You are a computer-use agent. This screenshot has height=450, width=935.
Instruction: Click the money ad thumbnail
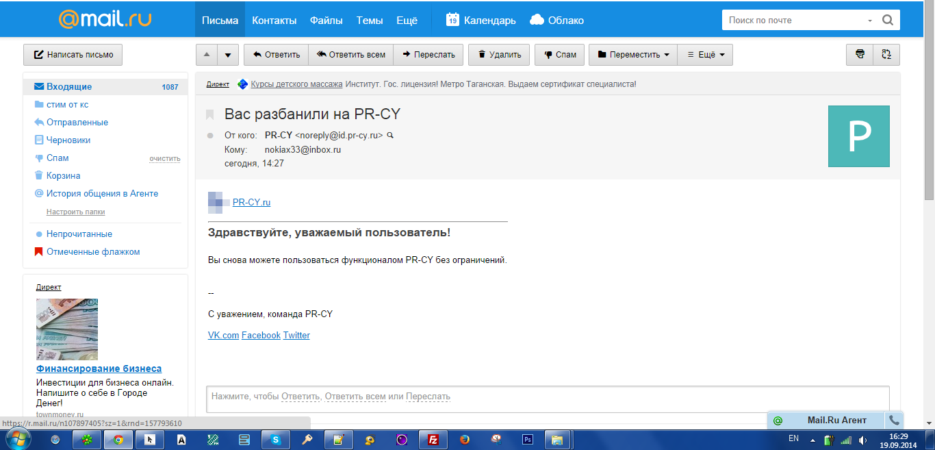(x=67, y=329)
